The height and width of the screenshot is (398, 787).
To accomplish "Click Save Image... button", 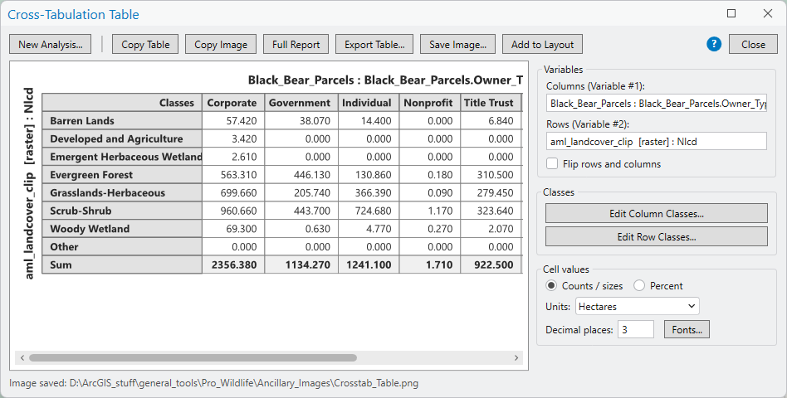I will point(457,44).
